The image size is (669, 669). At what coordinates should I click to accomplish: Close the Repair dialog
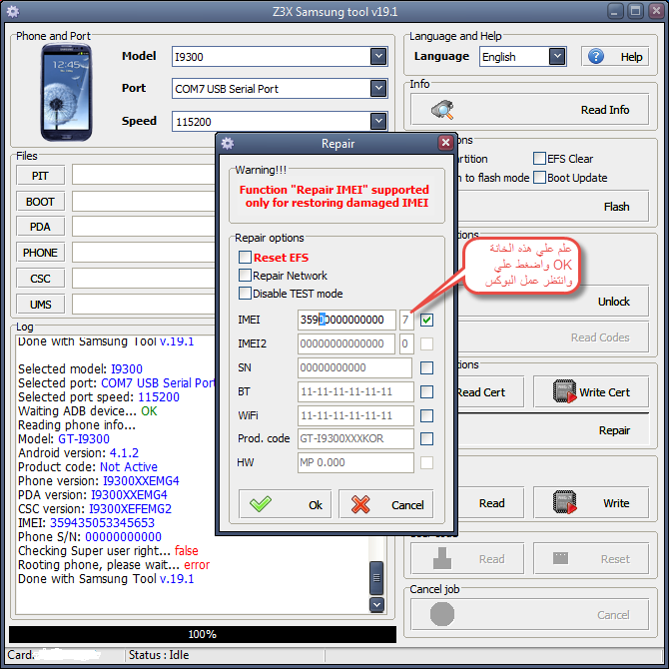click(x=445, y=143)
